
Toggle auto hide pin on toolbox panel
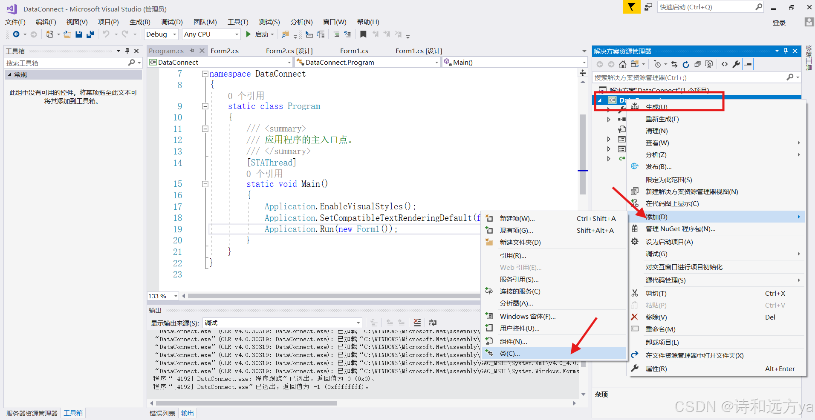[x=127, y=51]
